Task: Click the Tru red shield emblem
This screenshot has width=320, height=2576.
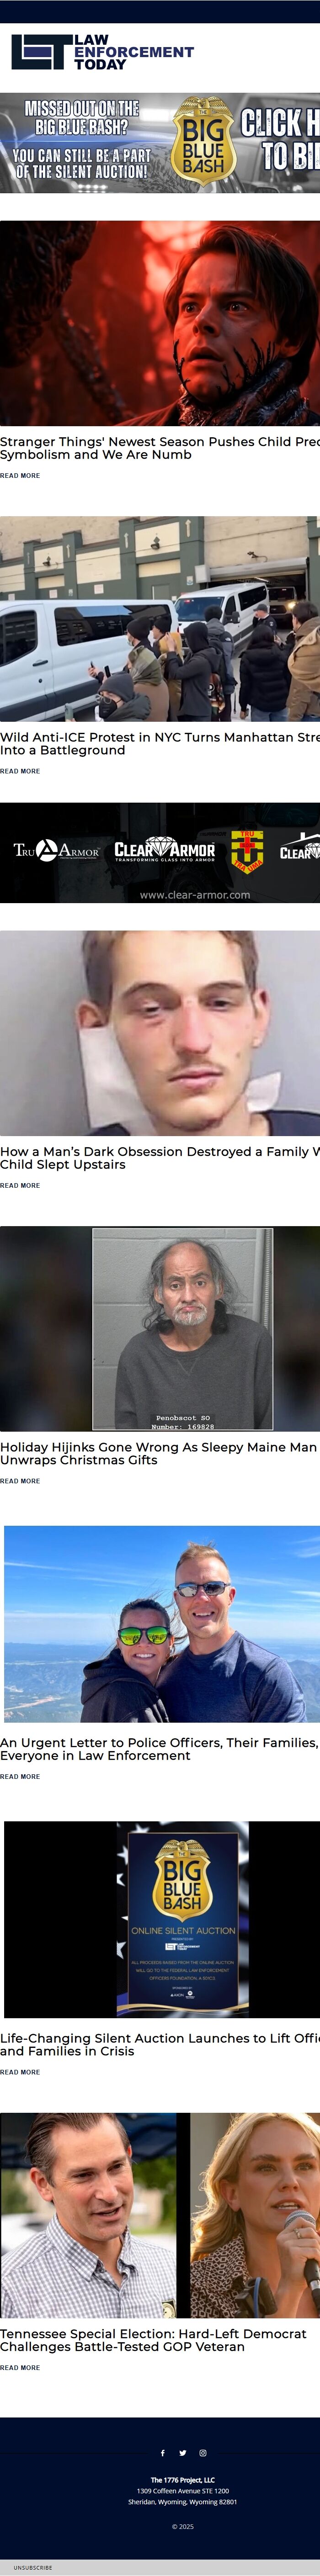Action: point(247,851)
